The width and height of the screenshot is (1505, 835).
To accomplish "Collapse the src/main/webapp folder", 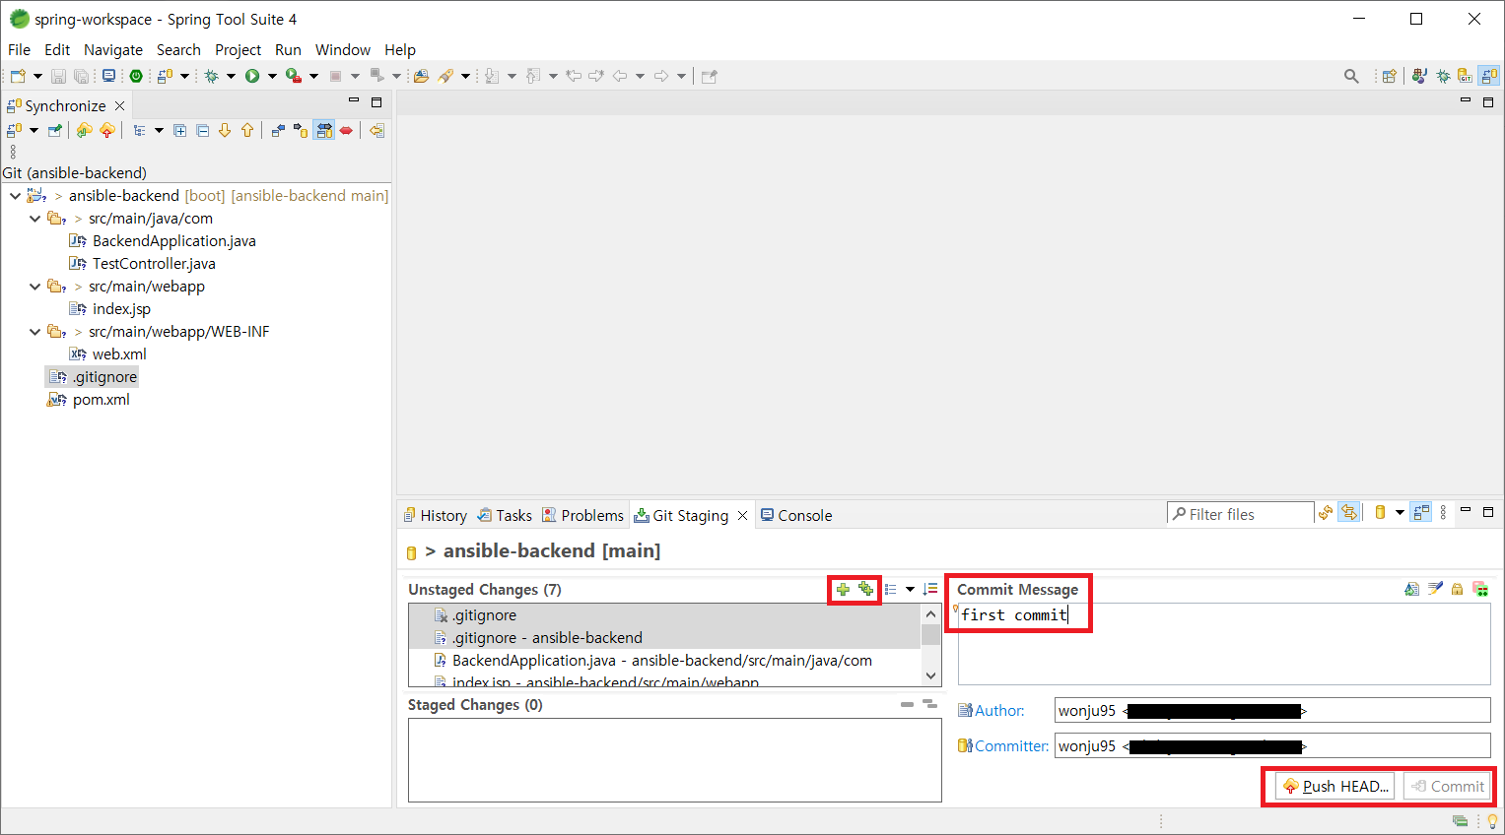I will [34, 287].
